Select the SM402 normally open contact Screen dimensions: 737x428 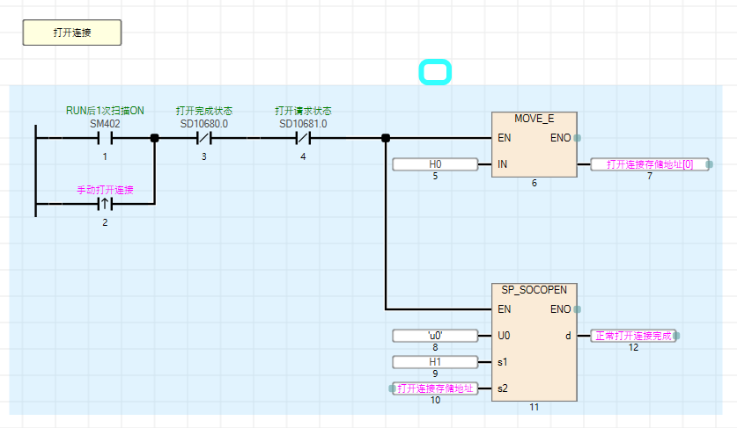105,138
